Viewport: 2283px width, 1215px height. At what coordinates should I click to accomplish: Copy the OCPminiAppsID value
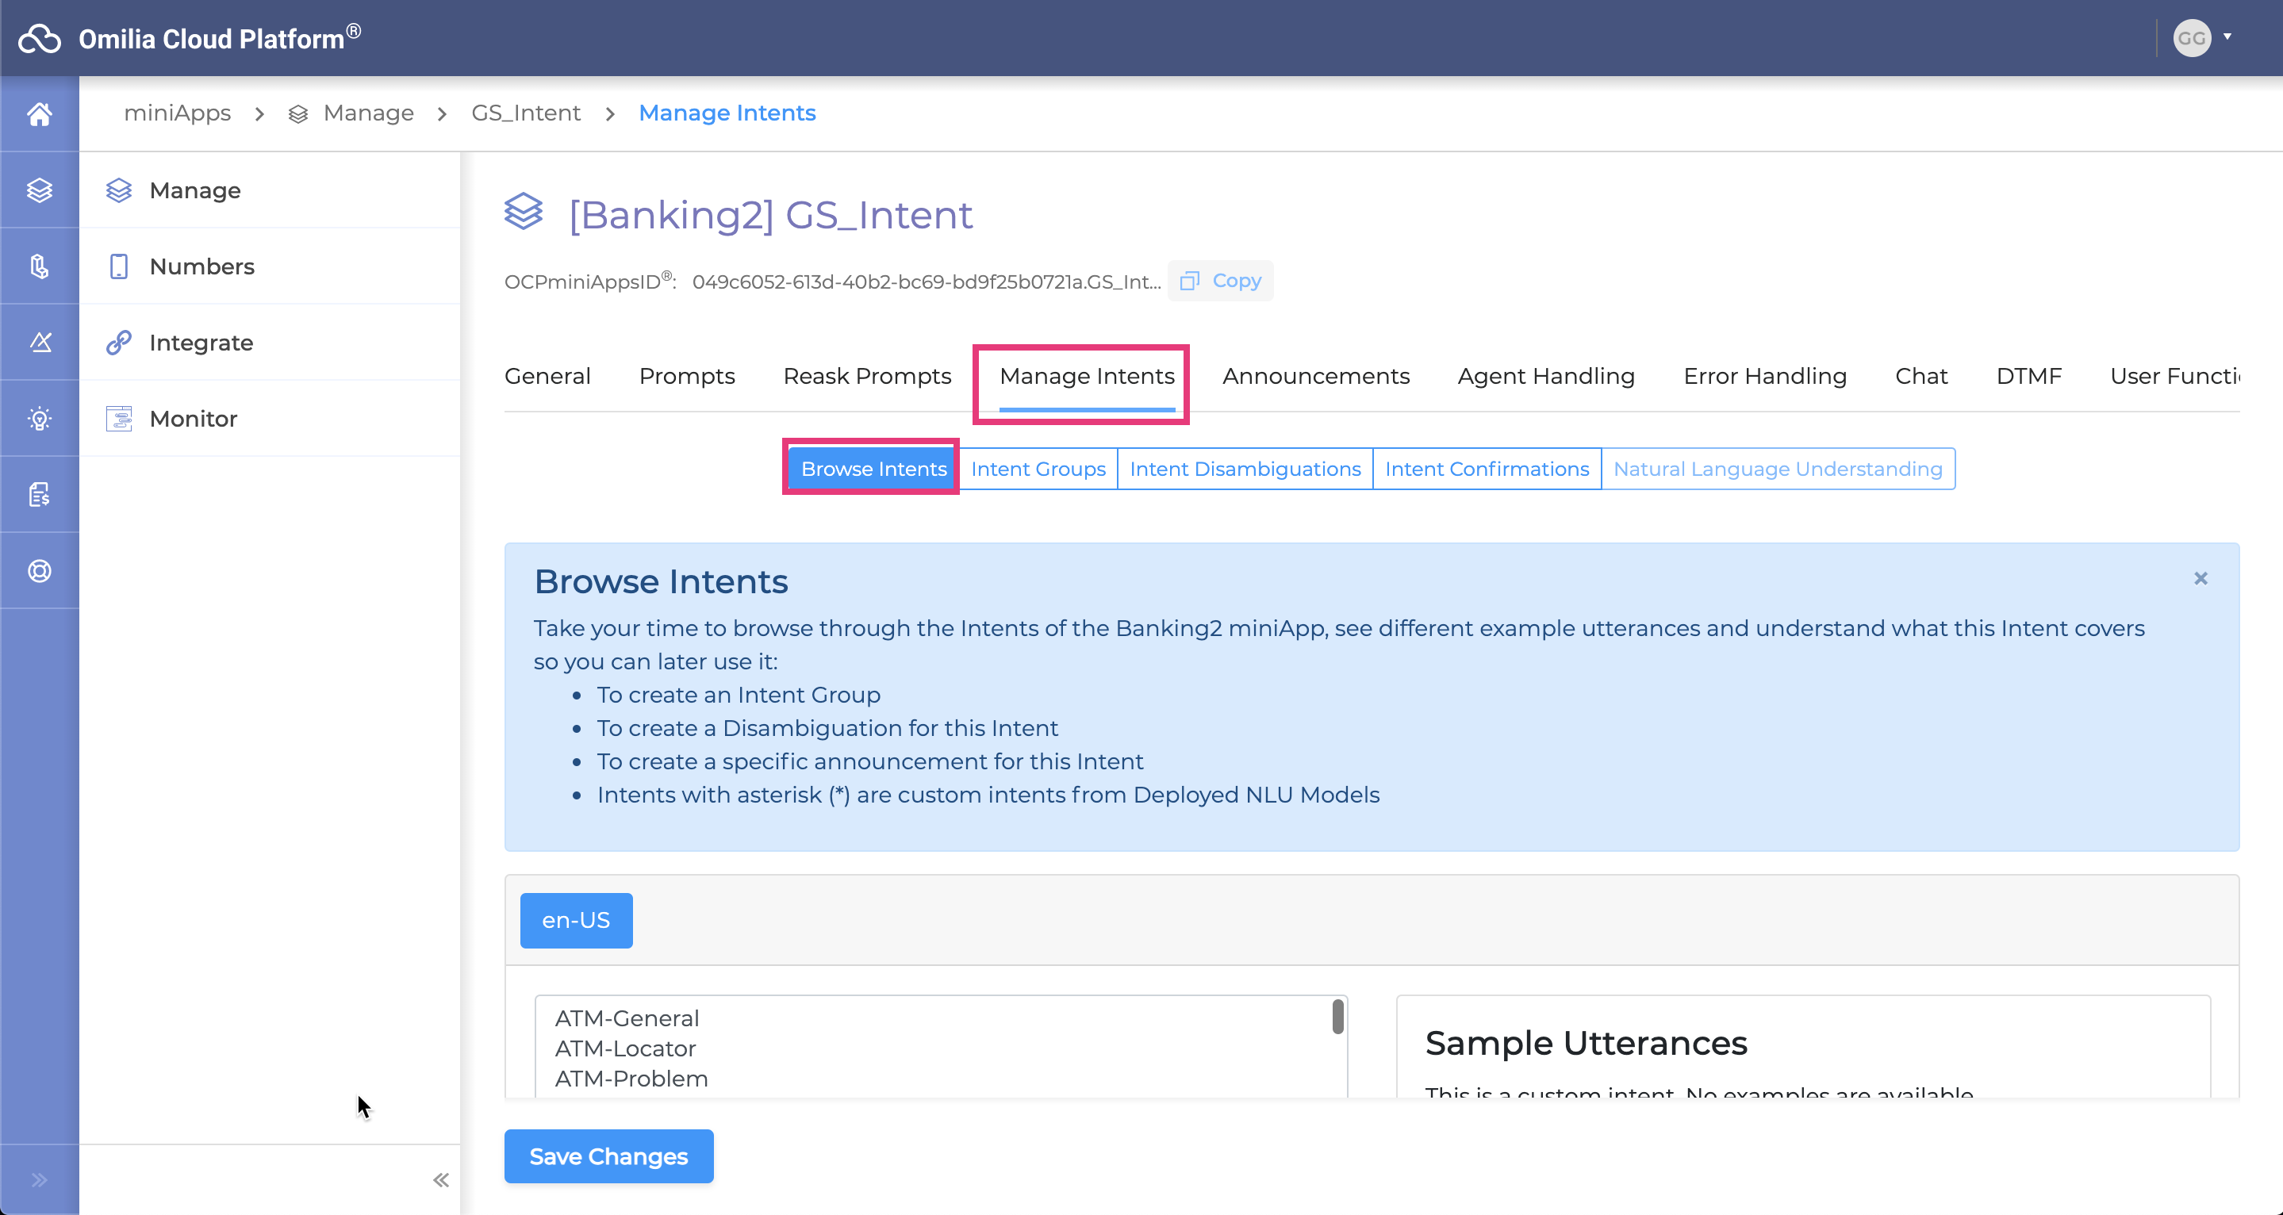point(1220,280)
